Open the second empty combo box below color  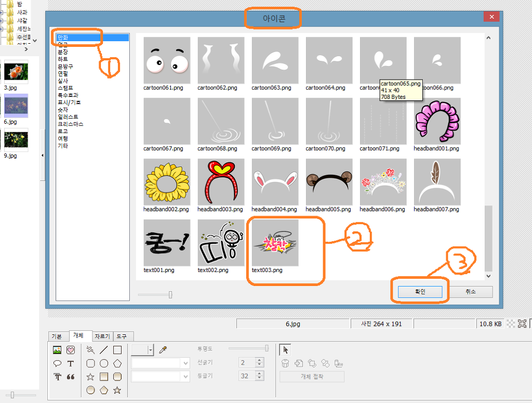pos(161,376)
